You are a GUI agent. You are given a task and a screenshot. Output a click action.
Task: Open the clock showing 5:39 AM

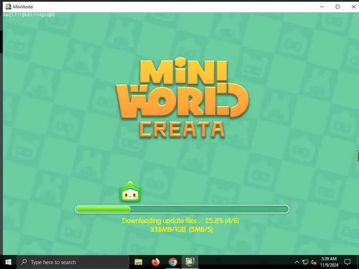point(329,262)
